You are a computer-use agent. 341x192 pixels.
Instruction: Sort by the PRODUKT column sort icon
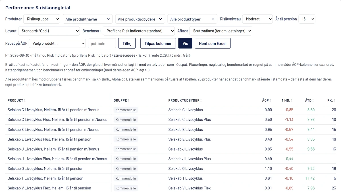(25, 101)
